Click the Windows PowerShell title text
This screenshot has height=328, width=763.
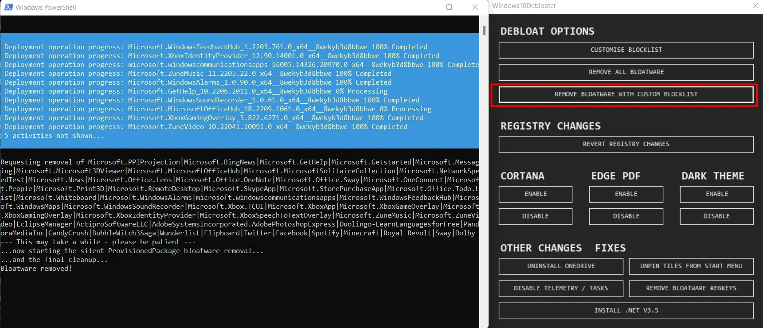coord(46,8)
